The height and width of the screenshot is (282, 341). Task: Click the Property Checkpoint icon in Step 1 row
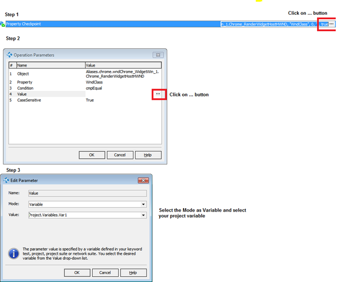tap(3, 24)
